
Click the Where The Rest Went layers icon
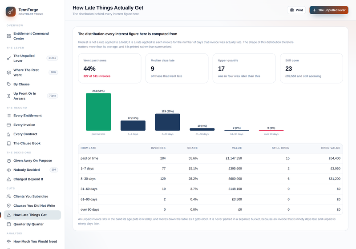[x=8, y=72]
